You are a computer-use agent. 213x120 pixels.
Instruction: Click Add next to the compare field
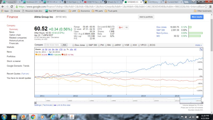pos(64,45)
